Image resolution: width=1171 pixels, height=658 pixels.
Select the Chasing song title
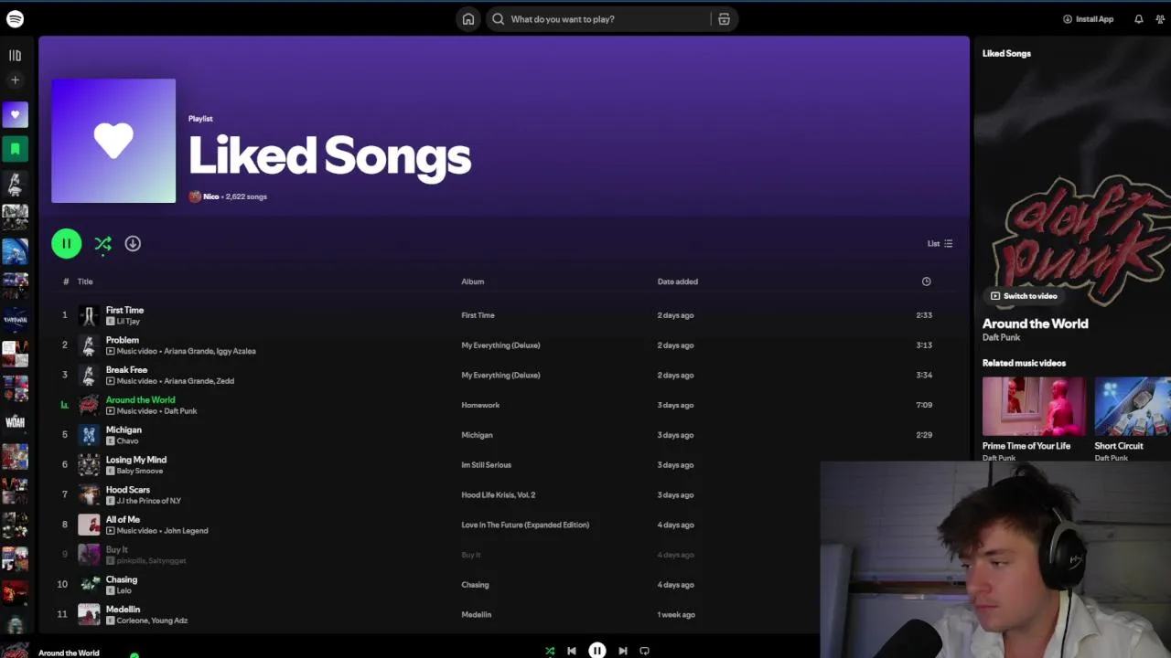click(x=122, y=579)
